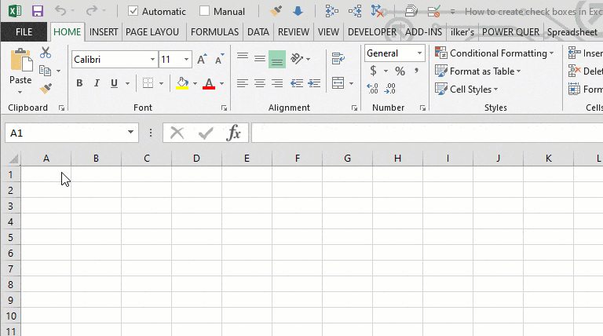The width and height of the screenshot is (603, 336).
Task: Select row 5 header
Action: point(11,238)
